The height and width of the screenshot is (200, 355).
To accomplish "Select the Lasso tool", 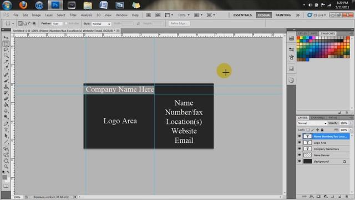I will point(6,49).
